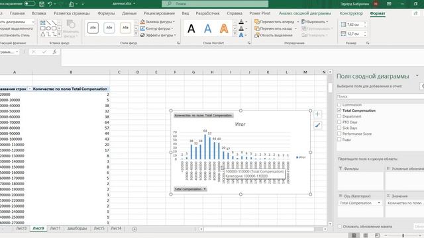Screen dimensions: 424x238
Task: Open the Выровнять align dropdown
Action: (315, 22)
